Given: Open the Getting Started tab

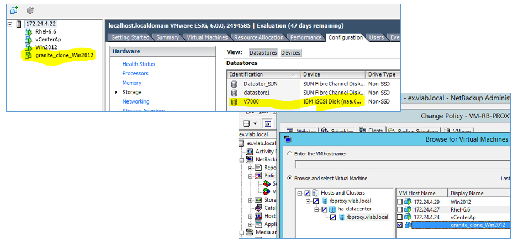Looking at the screenshot, I should (130, 37).
